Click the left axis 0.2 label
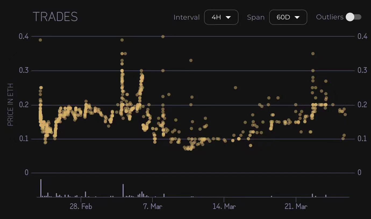 point(24,105)
